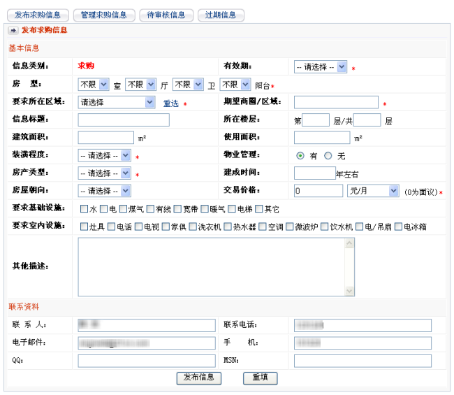Check the 煤气 facility checkbox
The image size is (454, 395).
(123, 209)
